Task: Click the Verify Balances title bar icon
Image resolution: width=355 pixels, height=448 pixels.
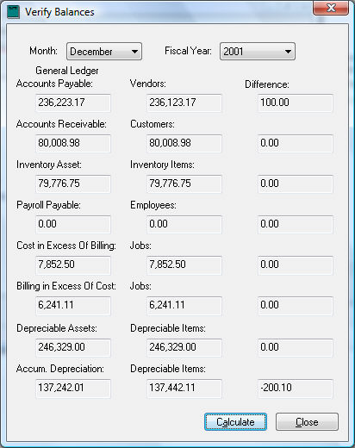Action: click(13, 12)
